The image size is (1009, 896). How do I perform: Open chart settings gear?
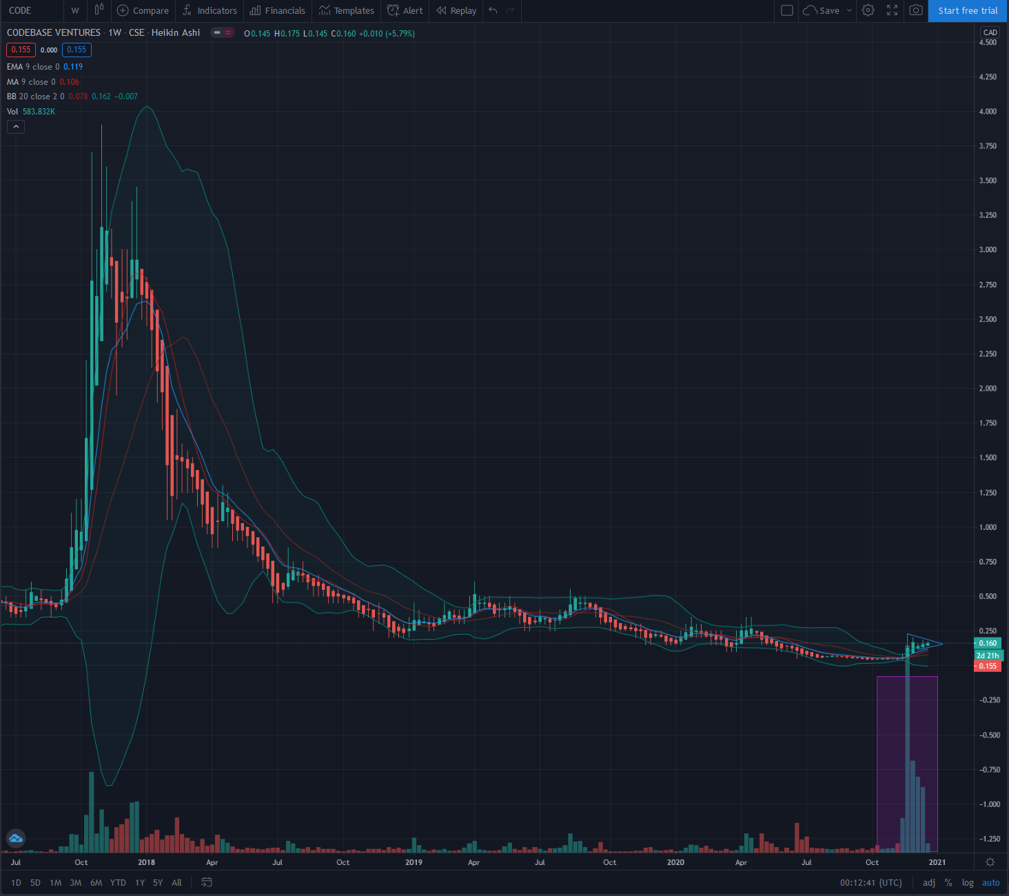(x=868, y=10)
